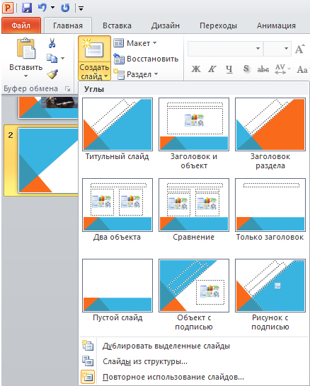Screen dimensions: 310x386
Task: Open the undo history dropdown arrow
Action: (52, 8)
